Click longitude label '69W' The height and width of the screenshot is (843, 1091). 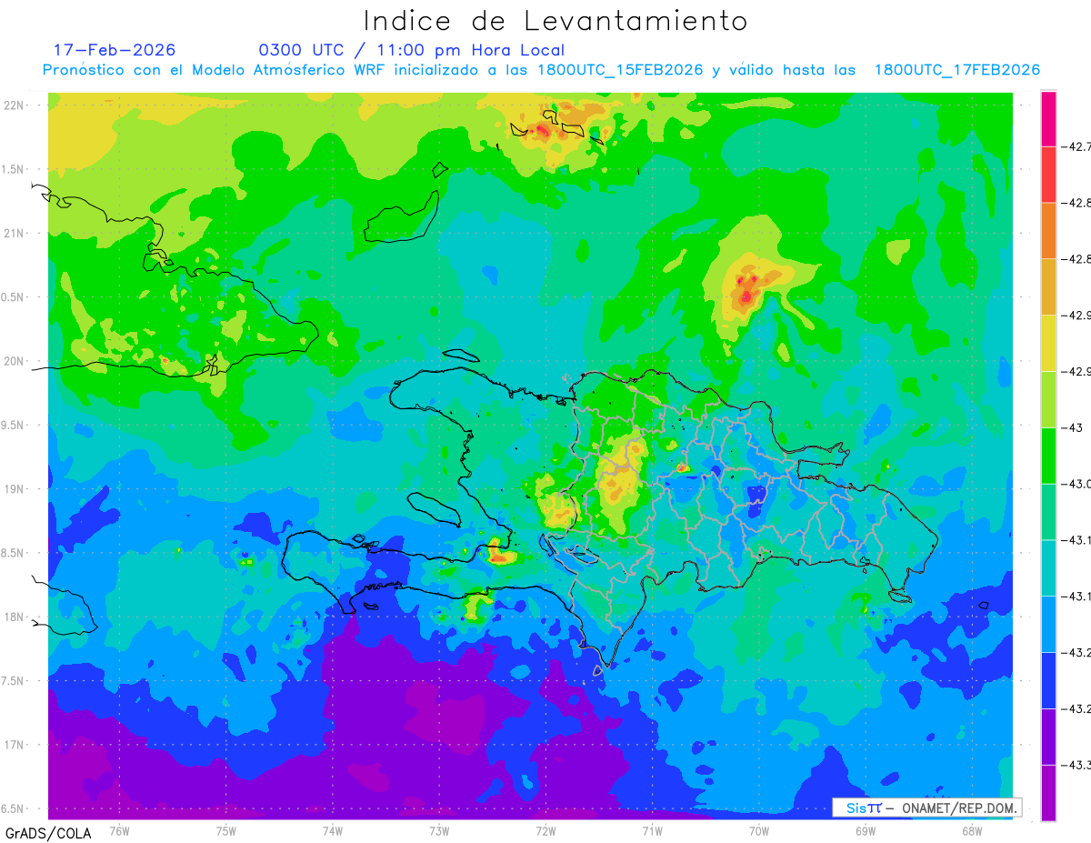865,831
